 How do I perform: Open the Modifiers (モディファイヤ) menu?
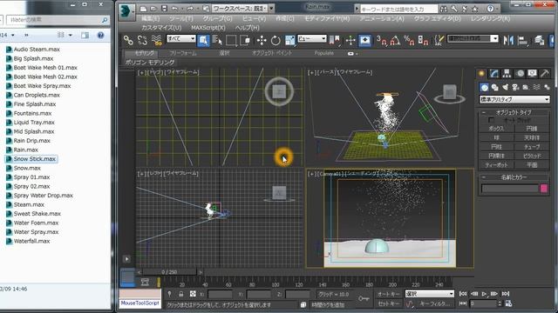pos(327,18)
